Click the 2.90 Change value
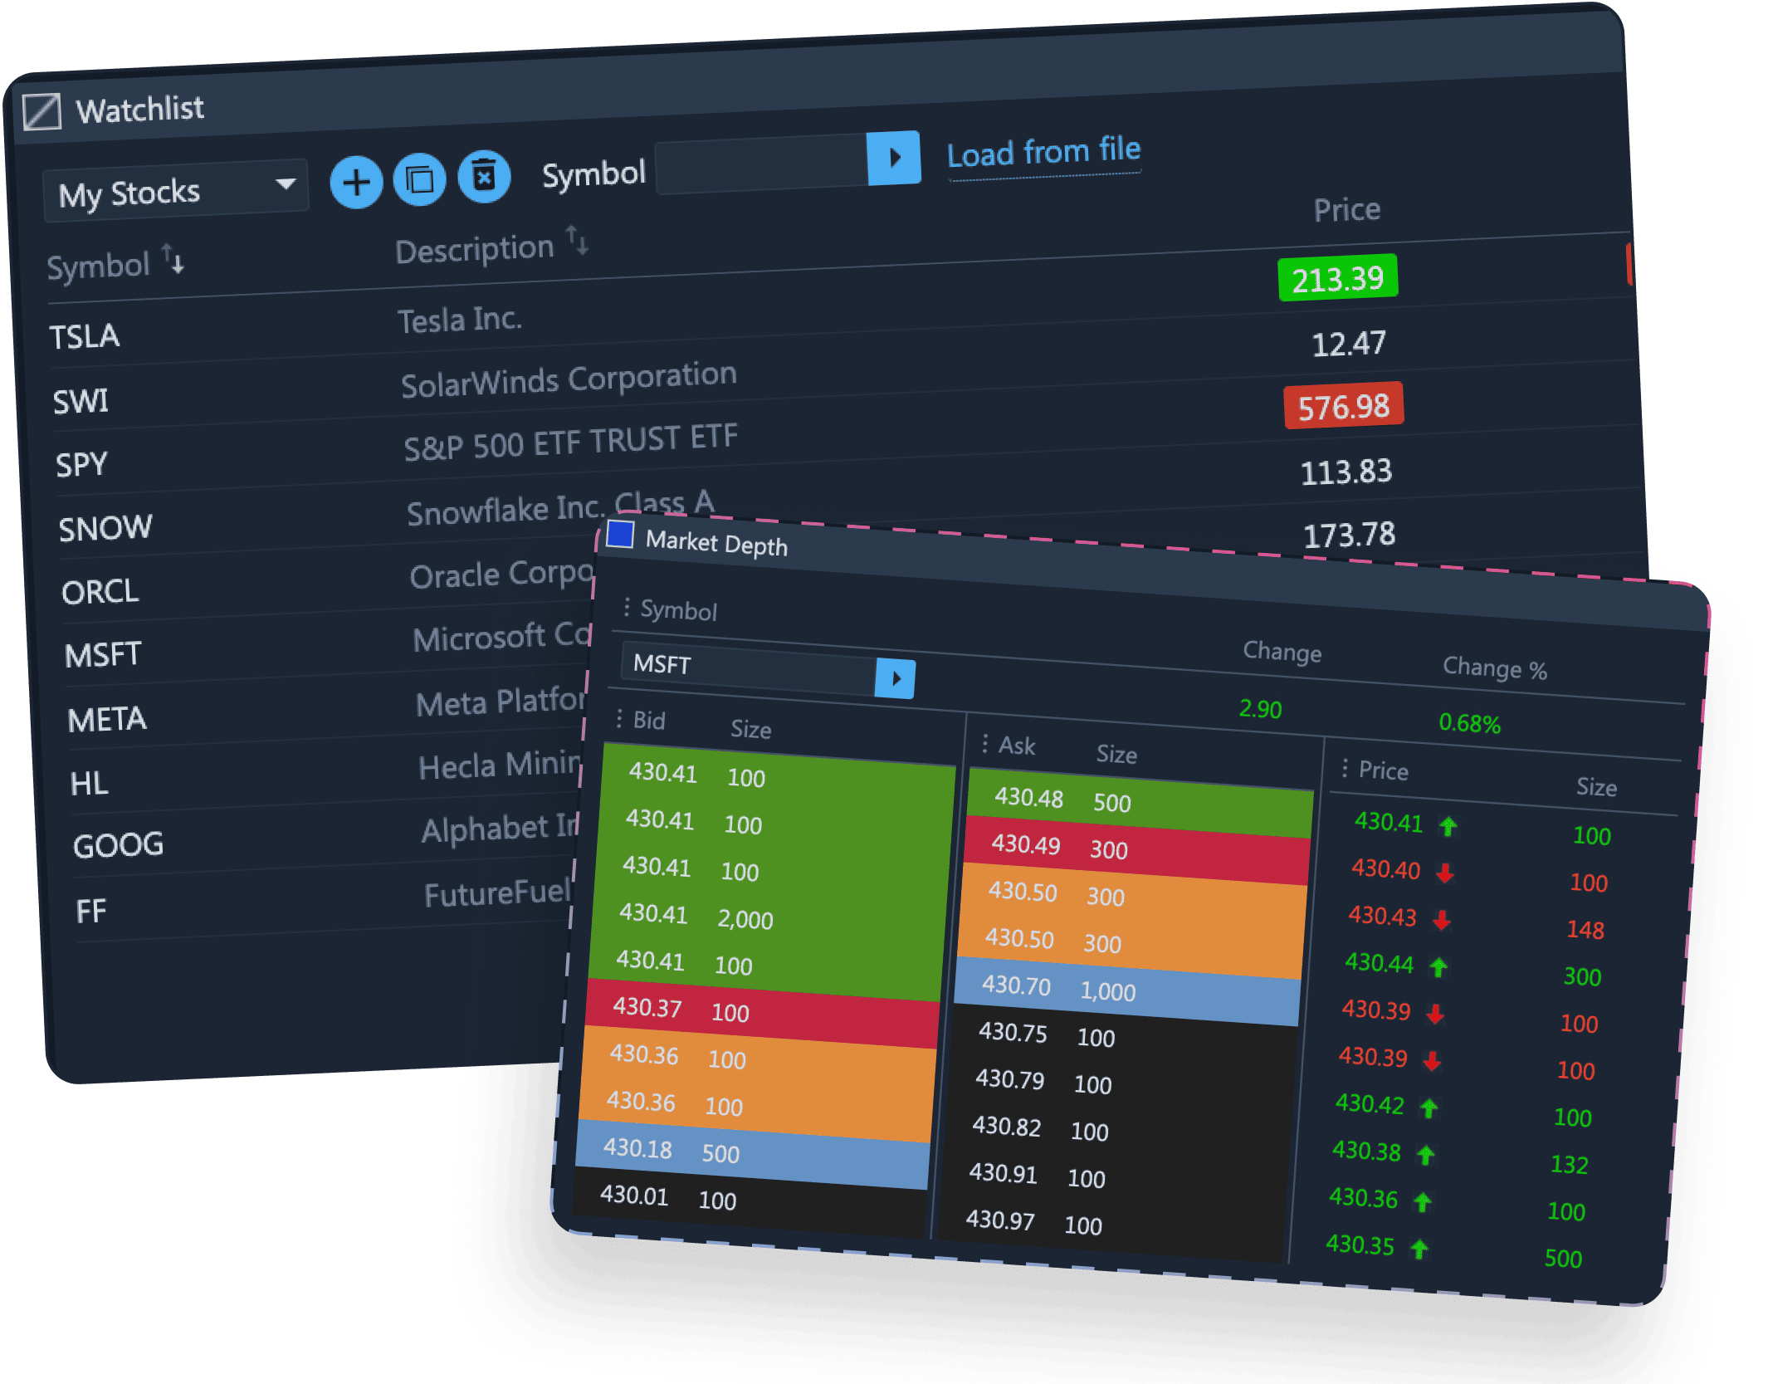1768x1384 pixels. 1260,709
